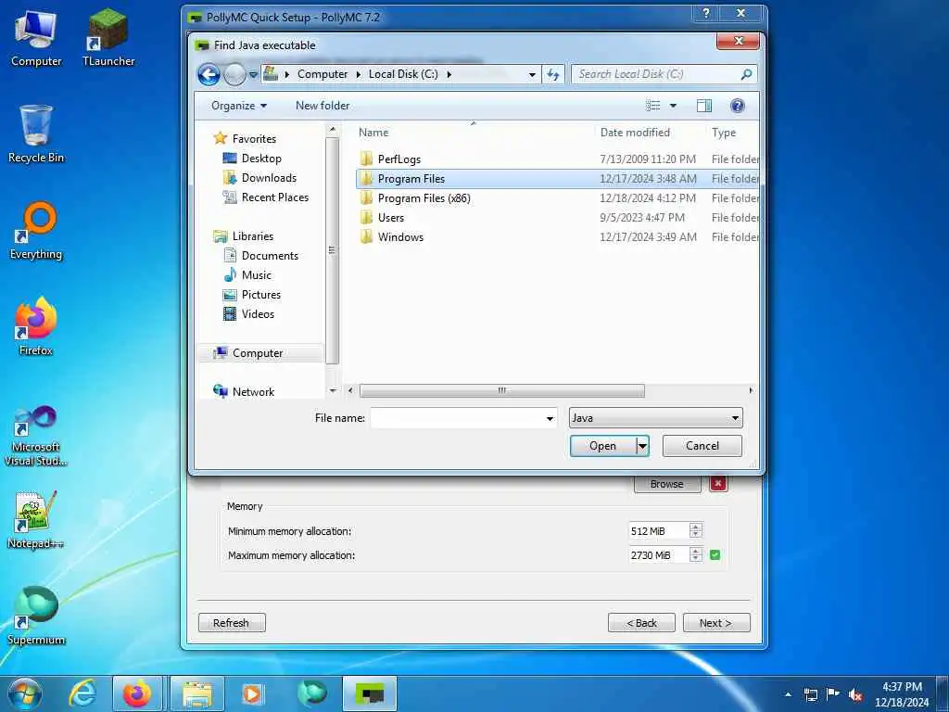Click the muted volume icon in system tray
This screenshot has width=949, height=712.
tap(855, 694)
